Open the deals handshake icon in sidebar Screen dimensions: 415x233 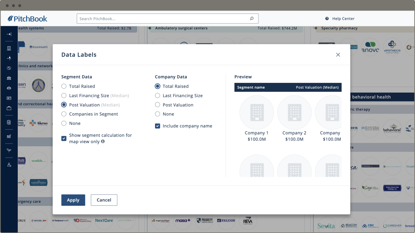point(9,68)
